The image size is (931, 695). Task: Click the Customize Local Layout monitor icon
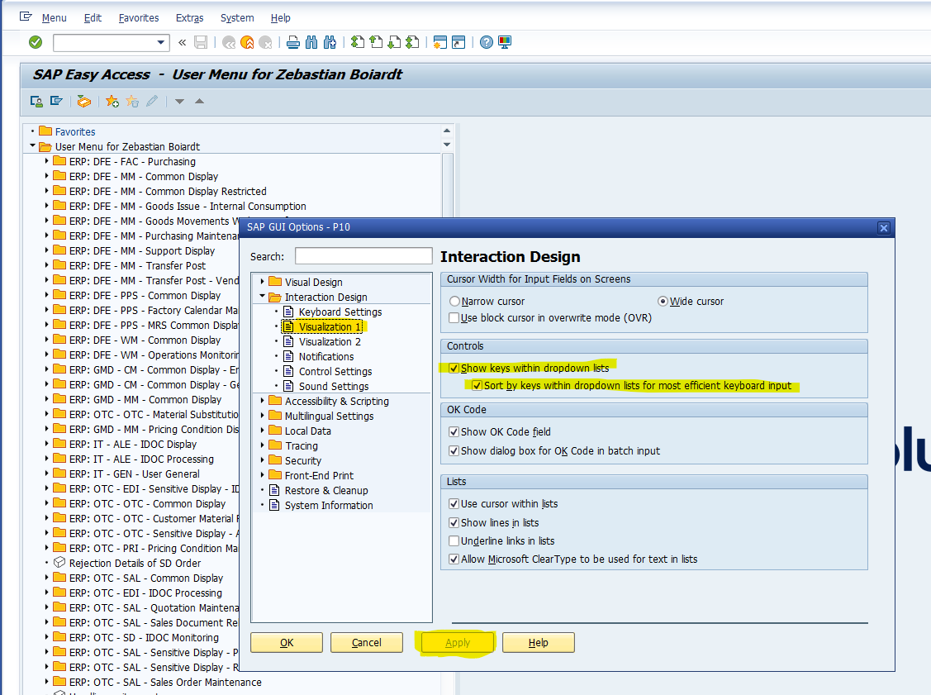point(505,42)
